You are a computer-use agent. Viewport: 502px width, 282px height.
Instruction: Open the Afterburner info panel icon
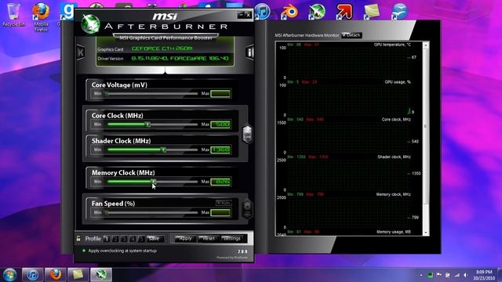[249, 52]
